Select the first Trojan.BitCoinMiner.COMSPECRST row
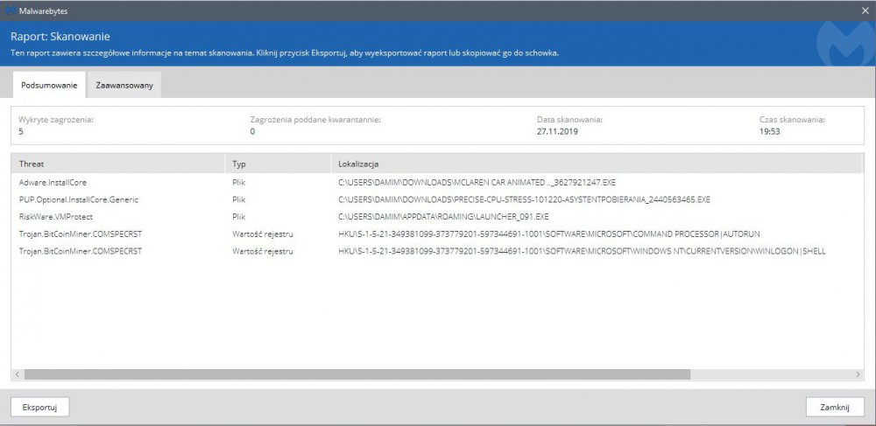This screenshot has width=876, height=426. pyautogui.click(x=79, y=234)
